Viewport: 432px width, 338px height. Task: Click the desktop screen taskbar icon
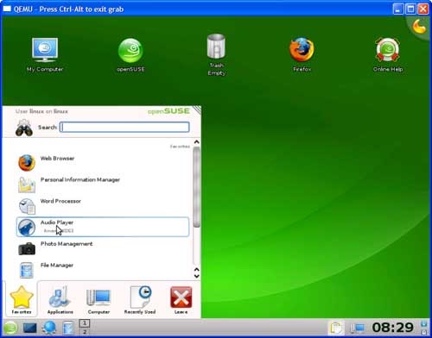point(30,328)
